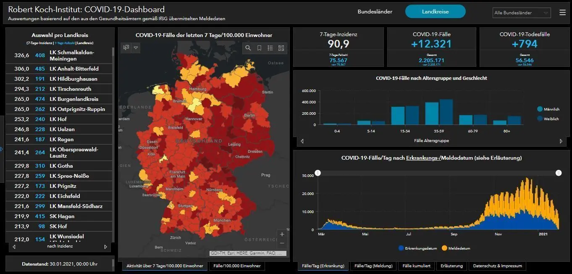
Task: Toggle the Männlich legend entry
Action: (548, 109)
